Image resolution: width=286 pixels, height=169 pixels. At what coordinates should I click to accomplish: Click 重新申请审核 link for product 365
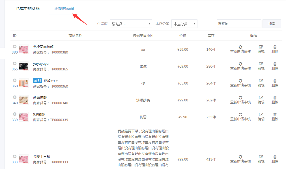tap(240, 68)
